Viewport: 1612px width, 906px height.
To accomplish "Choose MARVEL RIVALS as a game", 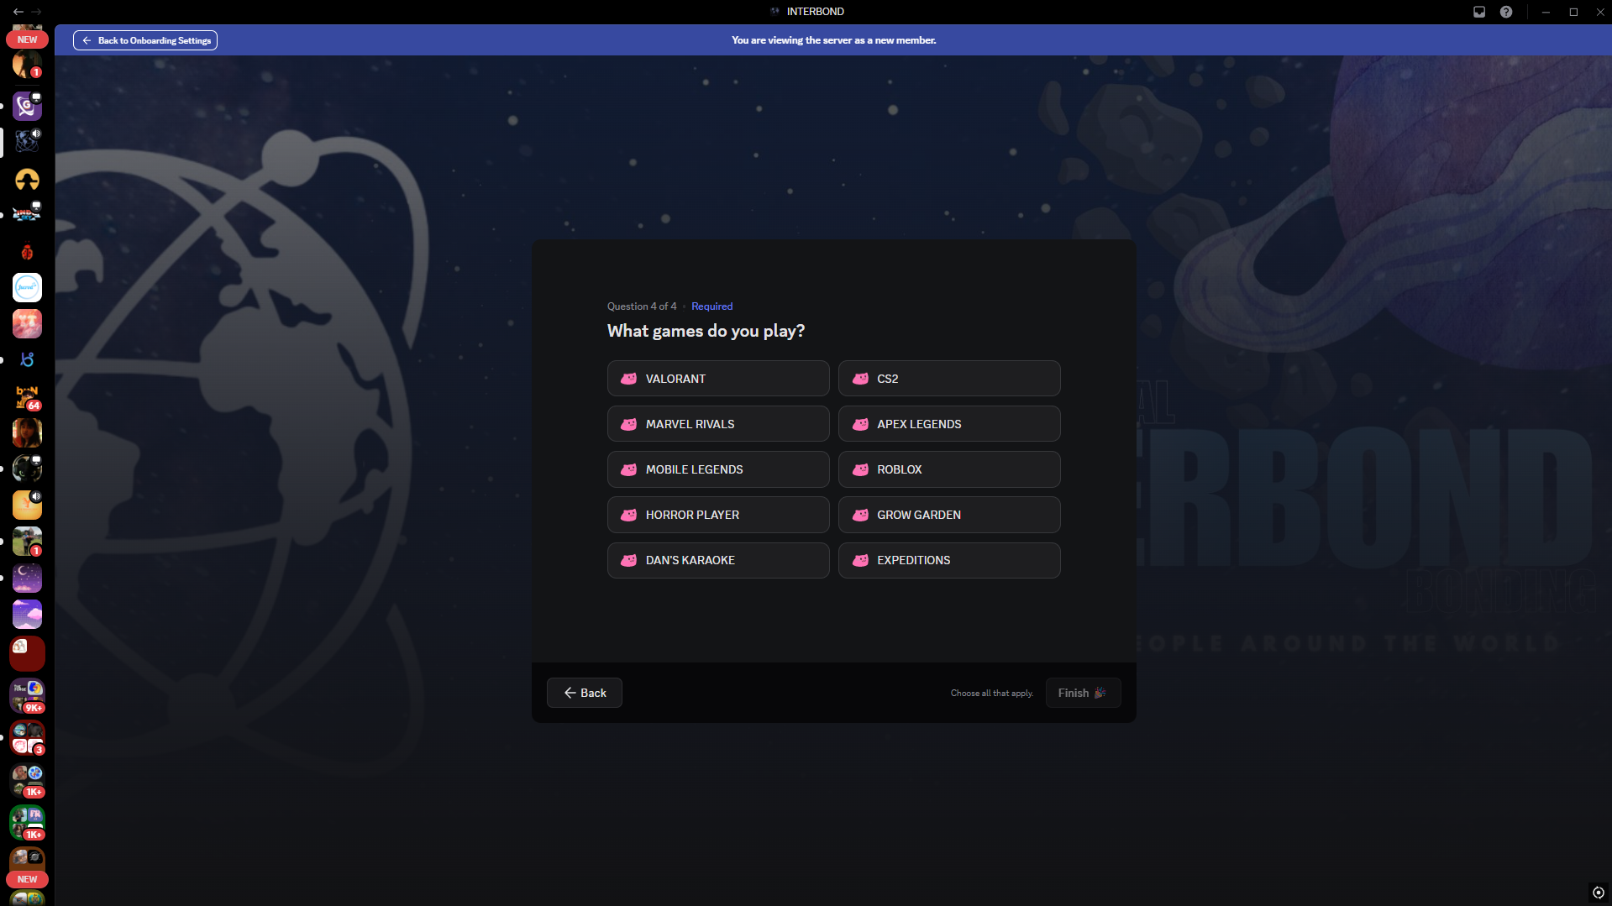I will (718, 424).
